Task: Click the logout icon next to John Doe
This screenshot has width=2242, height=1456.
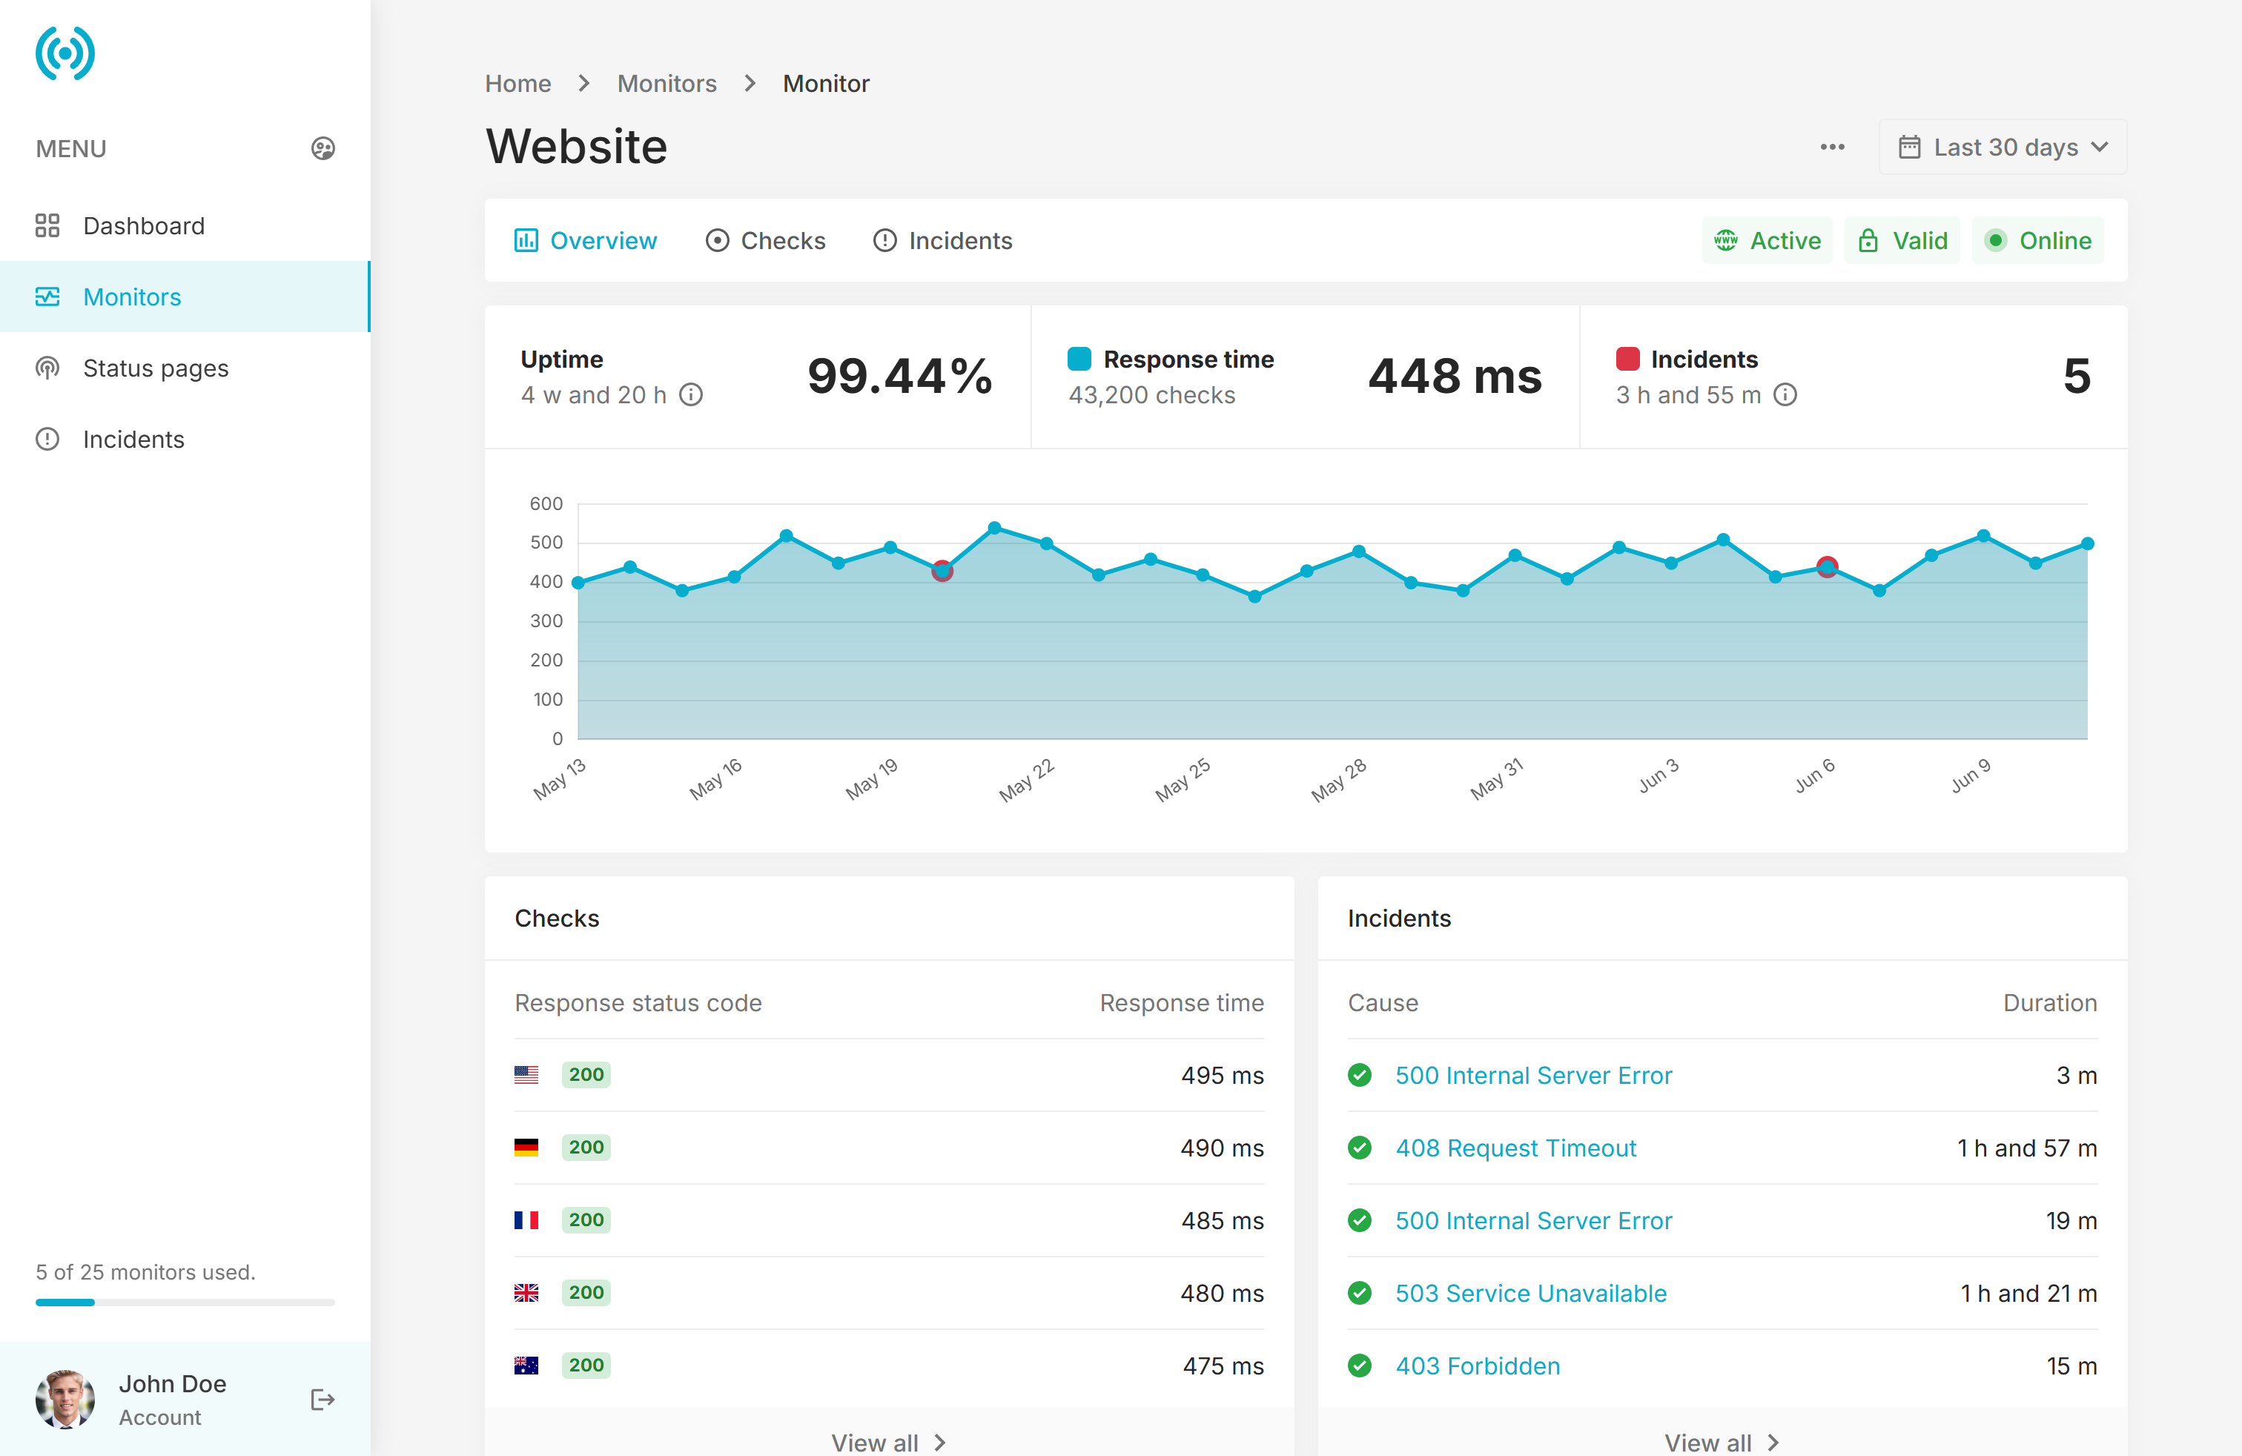Action: click(x=323, y=1400)
